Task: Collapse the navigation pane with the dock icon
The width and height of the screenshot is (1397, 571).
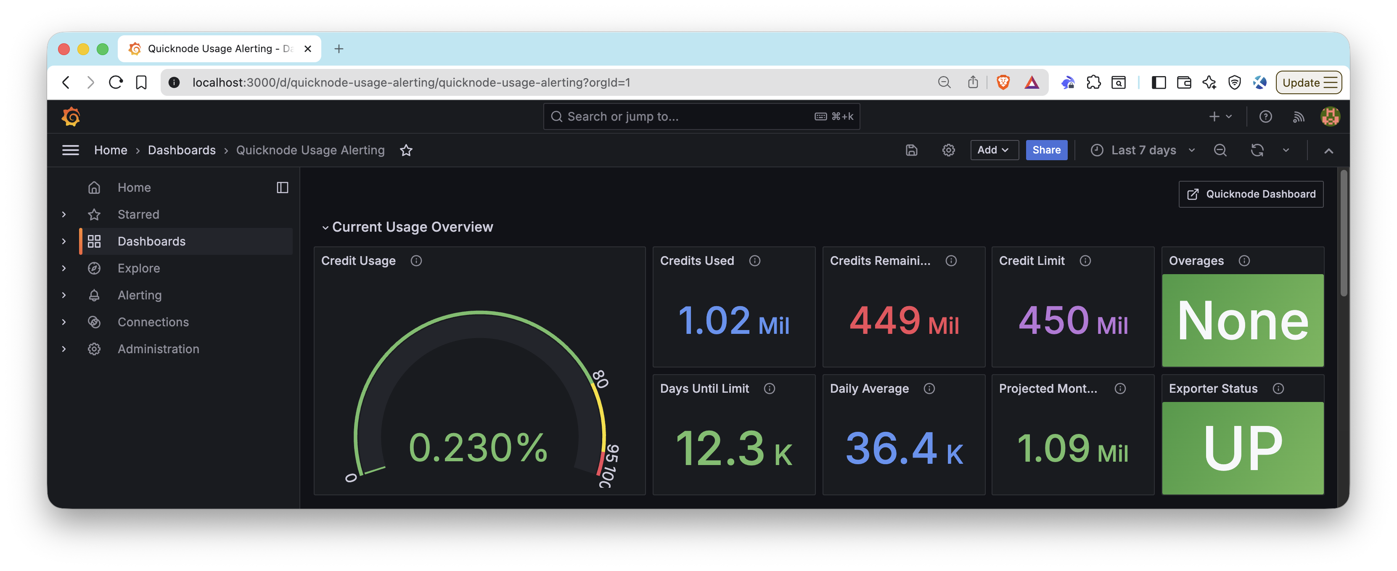Action: 283,188
